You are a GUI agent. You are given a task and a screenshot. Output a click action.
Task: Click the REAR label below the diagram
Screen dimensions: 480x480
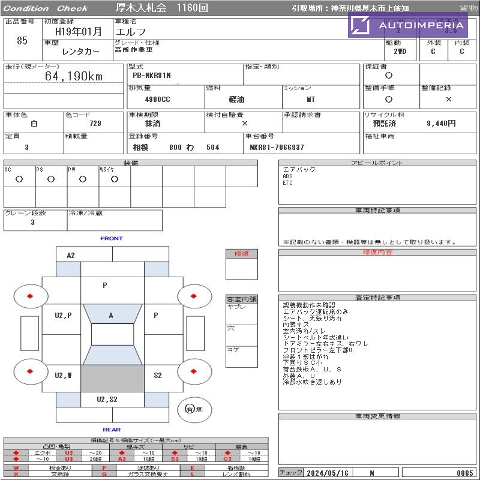point(112,430)
